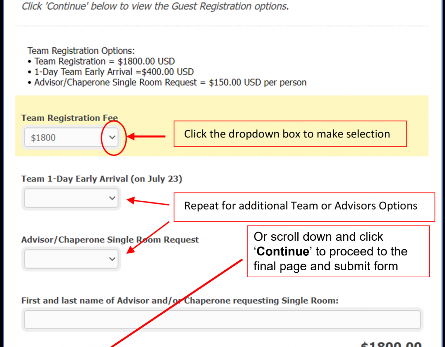Click the thick red arrow pointing at fee dropdown
The height and width of the screenshot is (347, 445).
[x=146, y=136]
